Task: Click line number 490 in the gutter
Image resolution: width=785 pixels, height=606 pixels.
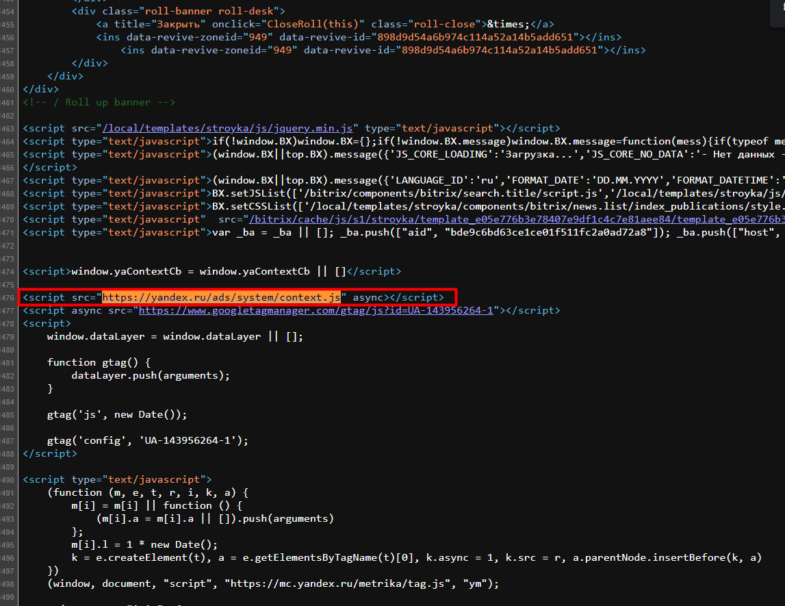Action: pyautogui.click(x=8, y=480)
